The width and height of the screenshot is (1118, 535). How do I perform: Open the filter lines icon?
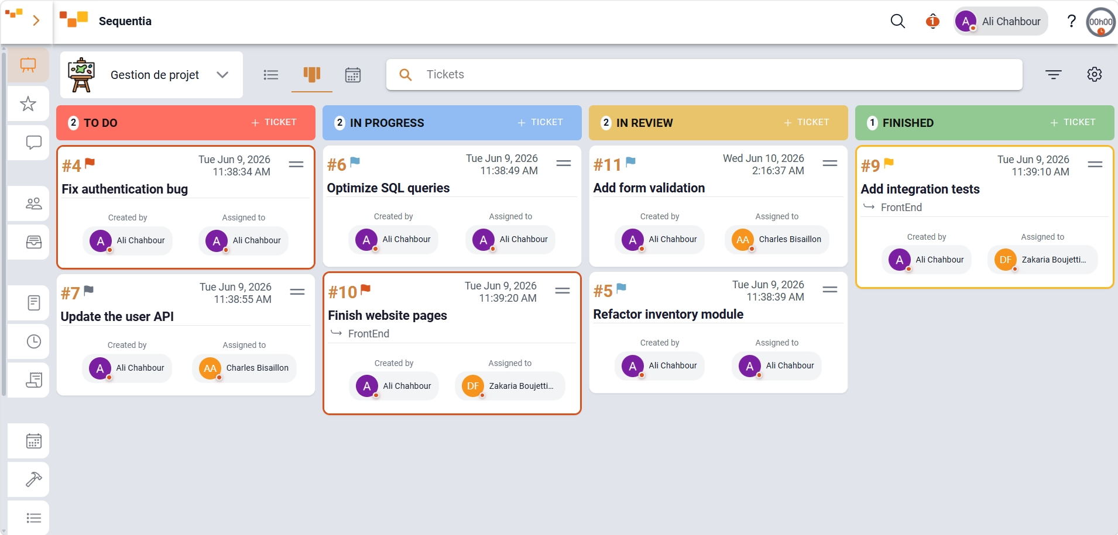pos(1053,74)
